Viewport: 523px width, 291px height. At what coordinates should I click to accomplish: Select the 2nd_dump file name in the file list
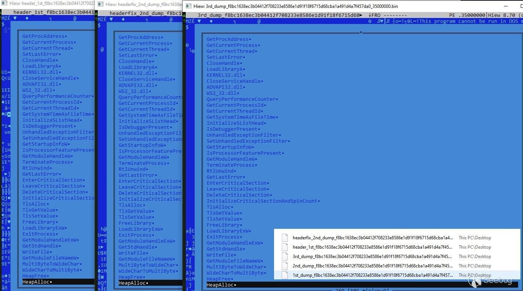pyautogui.click(x=372, y=266)
